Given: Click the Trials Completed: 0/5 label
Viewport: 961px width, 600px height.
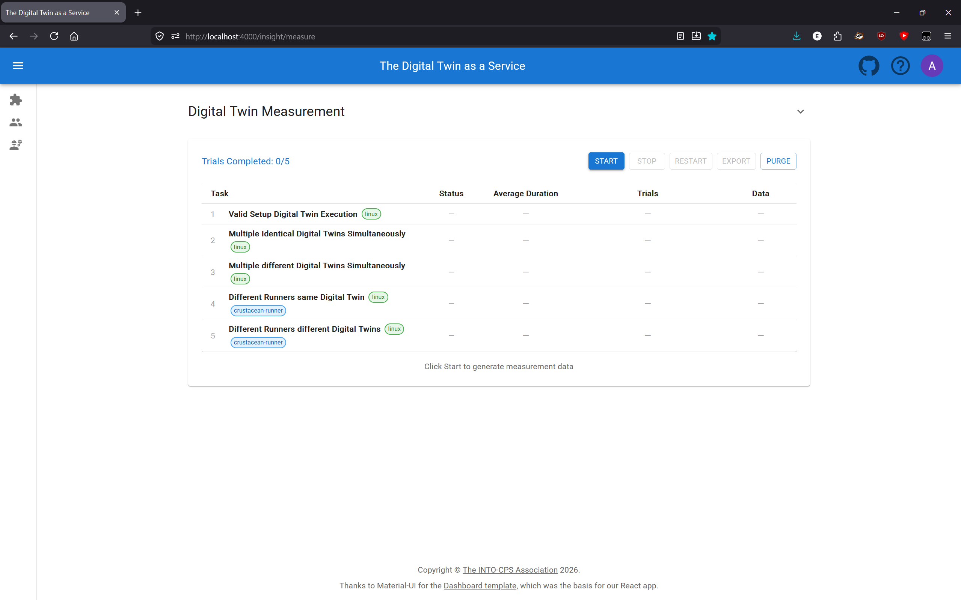Looking at the screenshot, I should (x=245, y=161).
